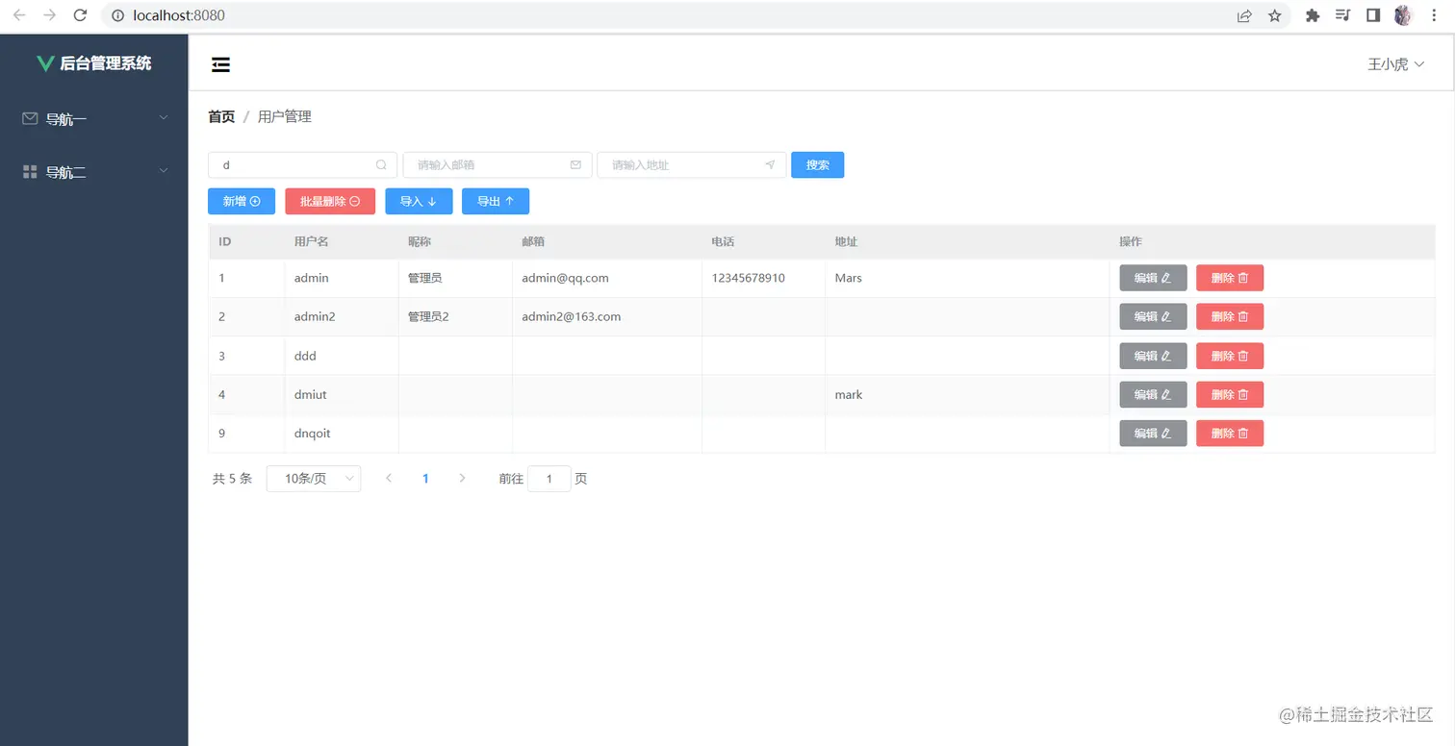
Task: Edit the admin user row
Action: [1153, 278]
